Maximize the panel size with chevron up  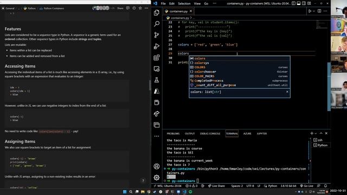321,133
